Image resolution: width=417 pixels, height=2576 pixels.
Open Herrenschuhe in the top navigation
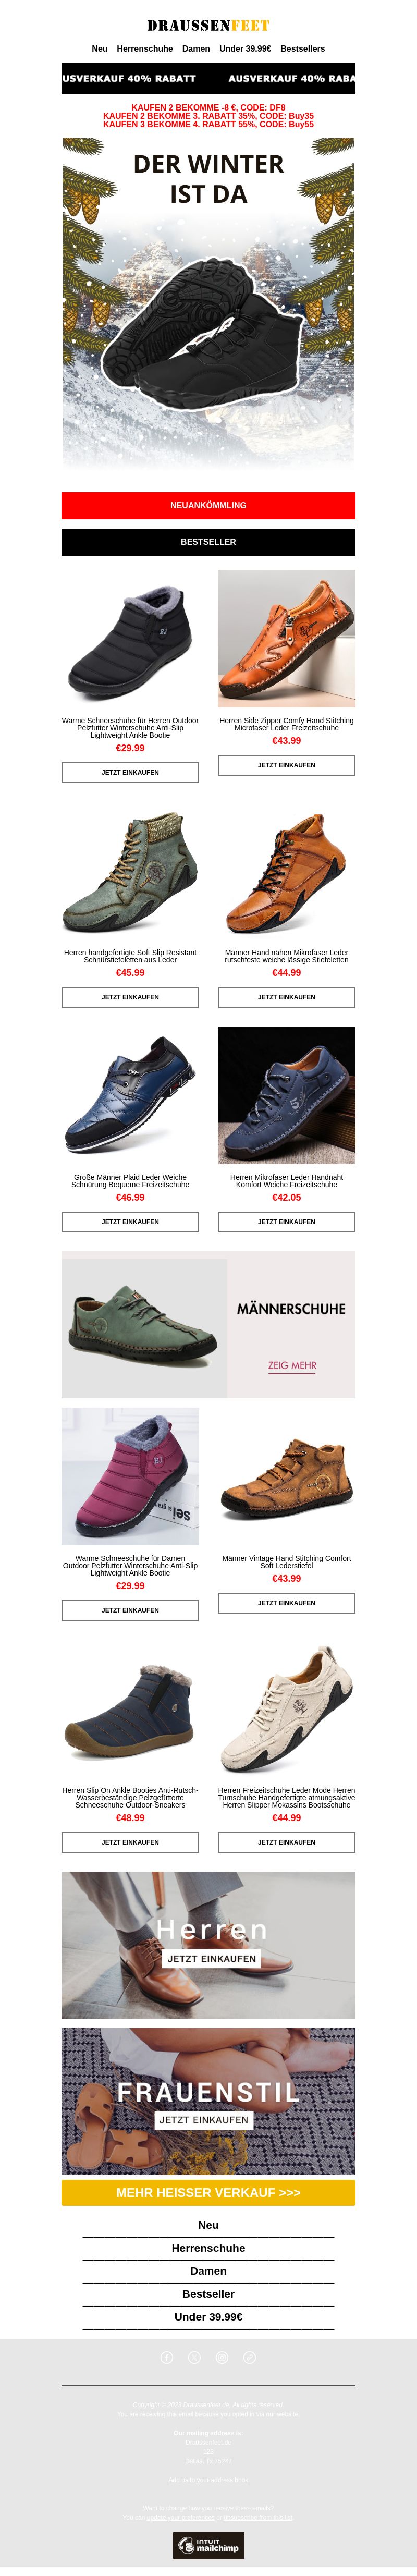point(145,48)
